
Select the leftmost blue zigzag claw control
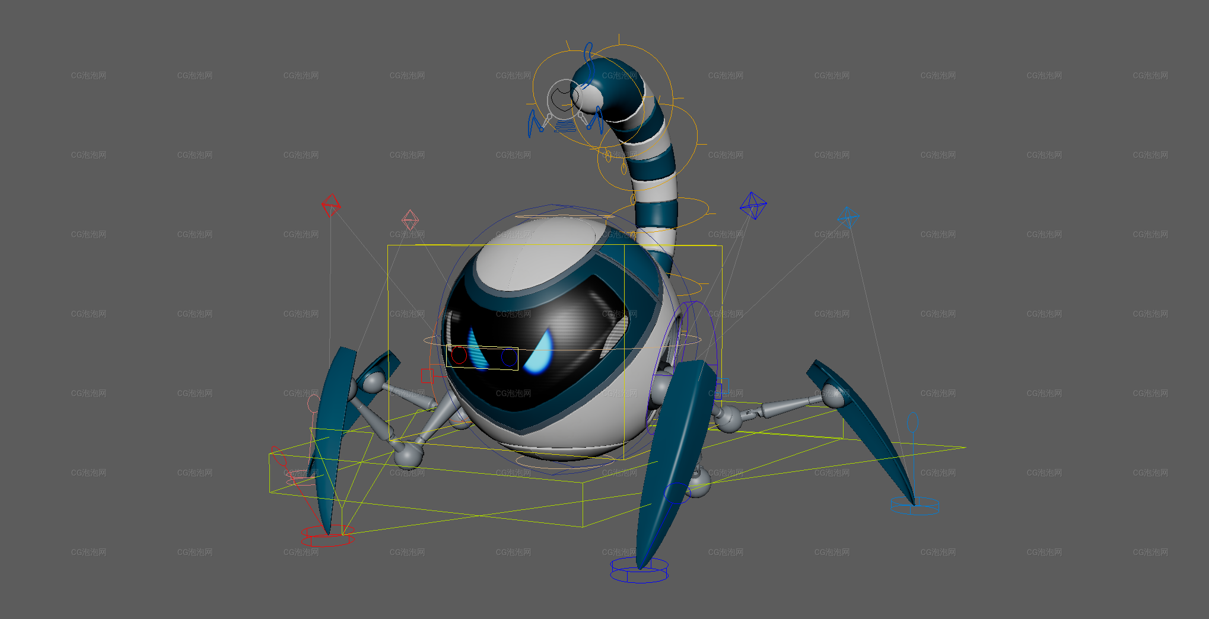(x=536, y=123)
